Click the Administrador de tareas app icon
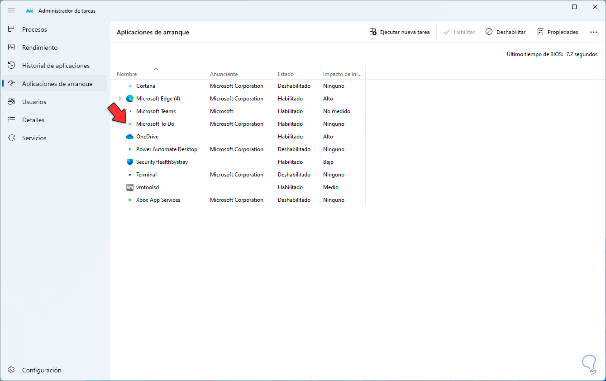The width and height of the screenshot is (606, 381). tap(29, 11)
